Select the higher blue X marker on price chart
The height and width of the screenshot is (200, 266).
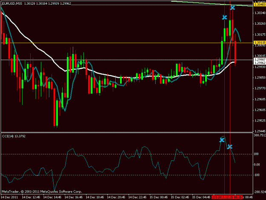coord(232,8)
